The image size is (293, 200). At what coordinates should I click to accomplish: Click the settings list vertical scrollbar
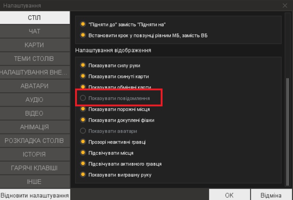click(288, 132)
